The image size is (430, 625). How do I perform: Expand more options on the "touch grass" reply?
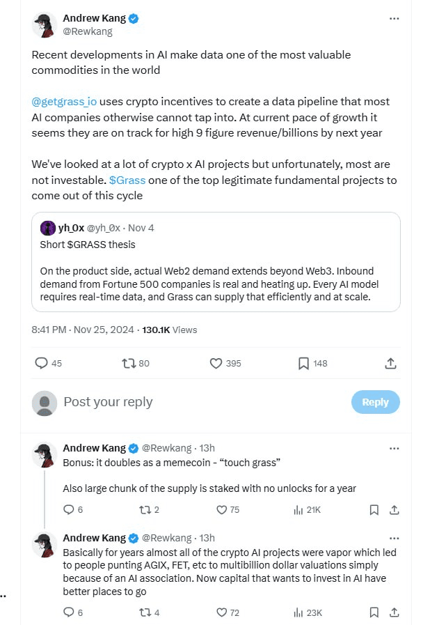(x=394, y=449)
